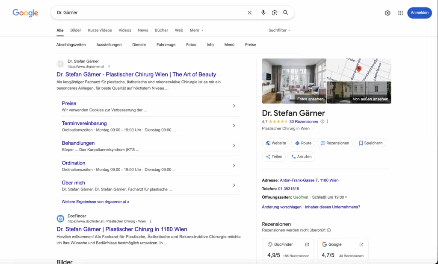438x264 pixels.
Task: Select the Preise filter chip
Action: click(x=251, y=45)
